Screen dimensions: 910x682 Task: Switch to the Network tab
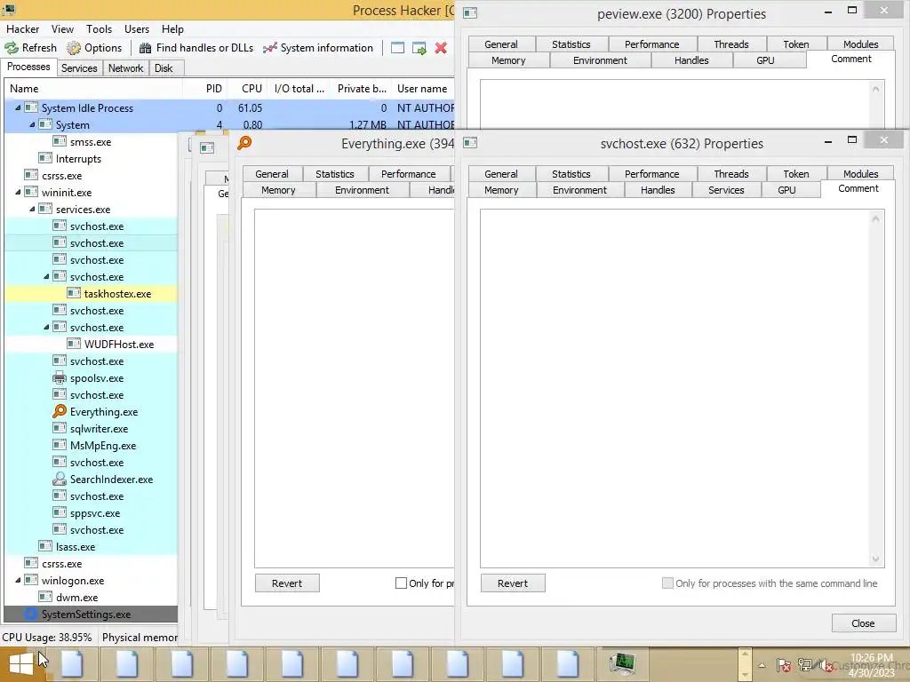click(x=125, y=68)
